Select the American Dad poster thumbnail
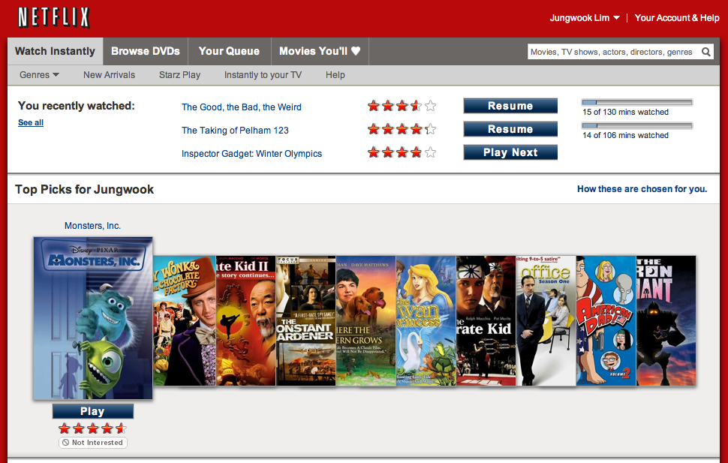Image resolution: width=728 pixels, height=463 pixels. pyautogui.click(x=606, y=320)
